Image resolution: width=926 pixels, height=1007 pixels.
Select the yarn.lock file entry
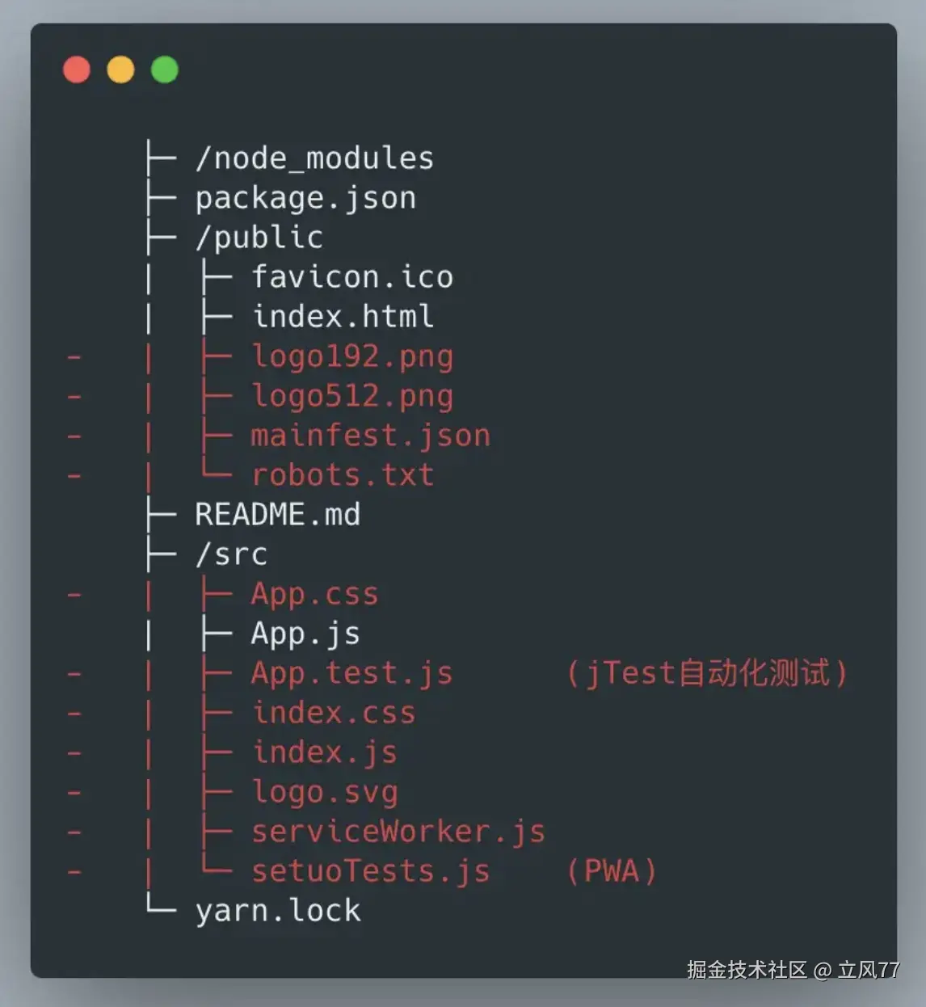[x=278, y=911]
